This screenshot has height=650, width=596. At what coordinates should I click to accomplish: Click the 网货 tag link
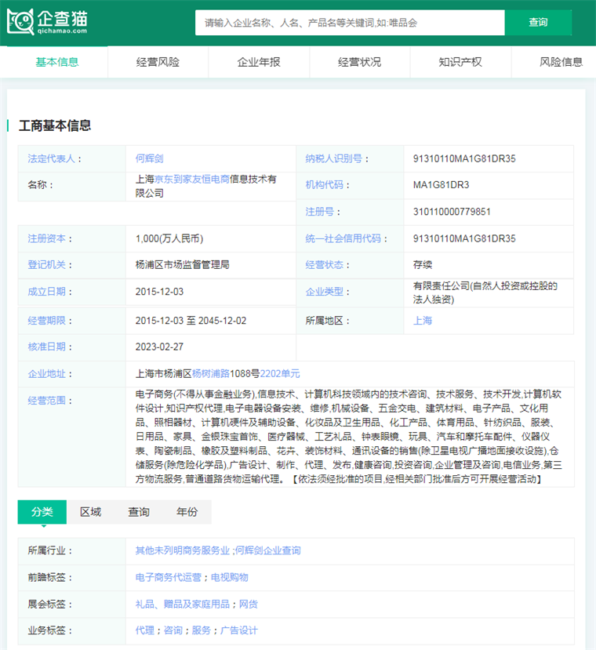(x=249, y=605)
